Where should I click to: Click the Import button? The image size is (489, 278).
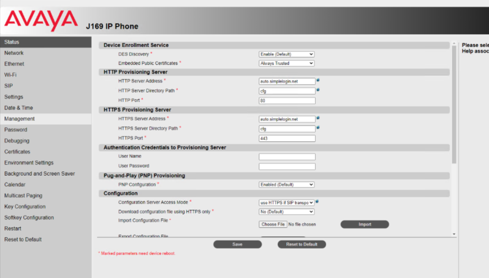click(364, 224)
